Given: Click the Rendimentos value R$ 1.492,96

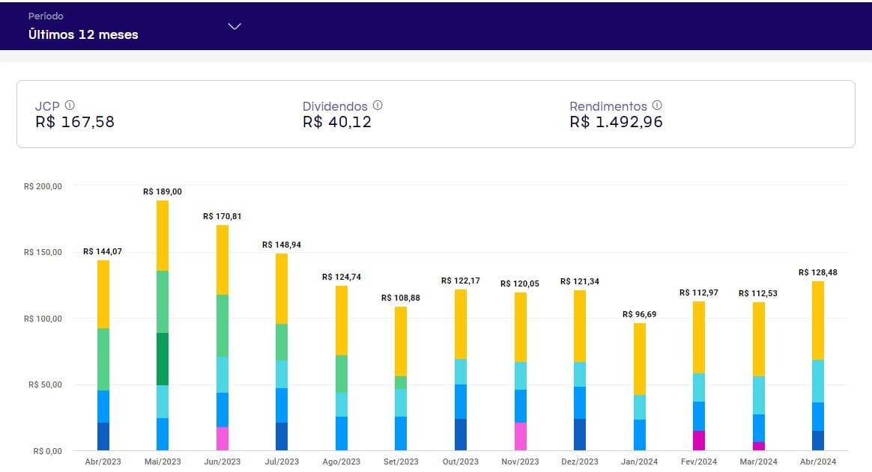Looking at the screenshot, I should tap(616, 122).
